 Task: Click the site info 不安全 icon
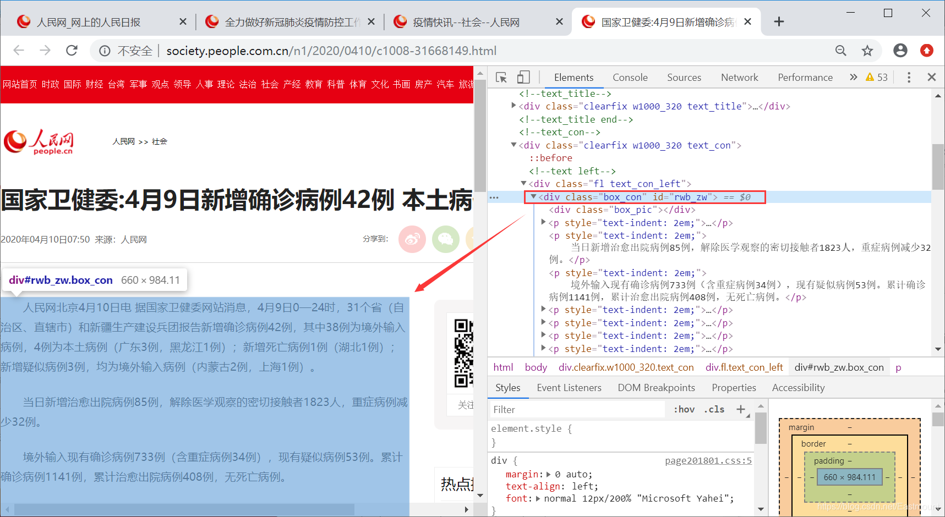point(105,51)
